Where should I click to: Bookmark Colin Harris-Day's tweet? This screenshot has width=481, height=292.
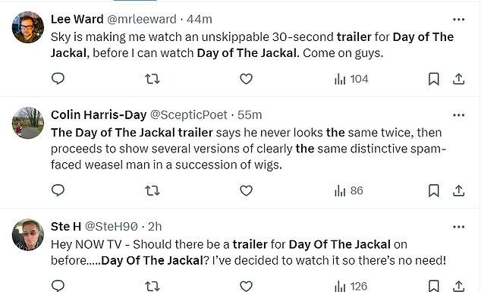point(433,191)
